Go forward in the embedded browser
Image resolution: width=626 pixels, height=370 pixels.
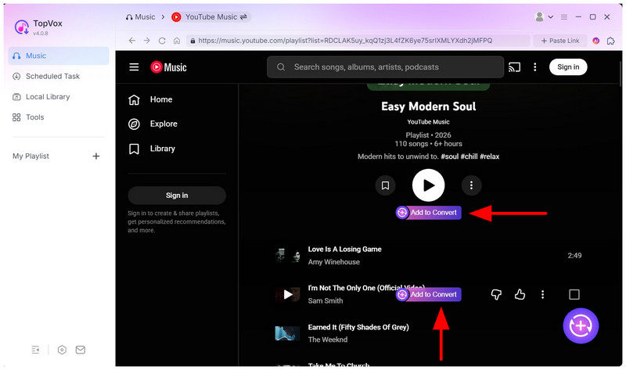point(147,41)
